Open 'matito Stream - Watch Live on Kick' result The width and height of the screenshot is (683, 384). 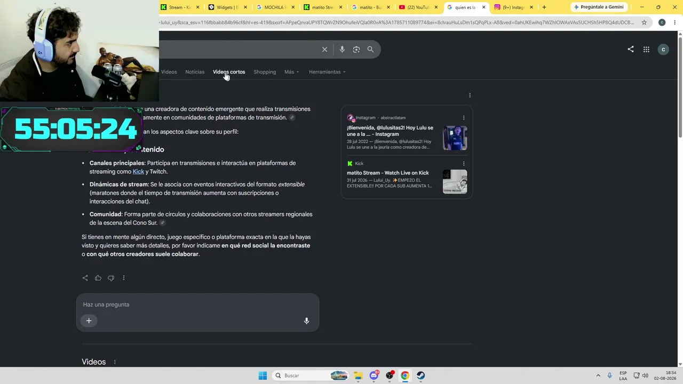coord(388,173)
